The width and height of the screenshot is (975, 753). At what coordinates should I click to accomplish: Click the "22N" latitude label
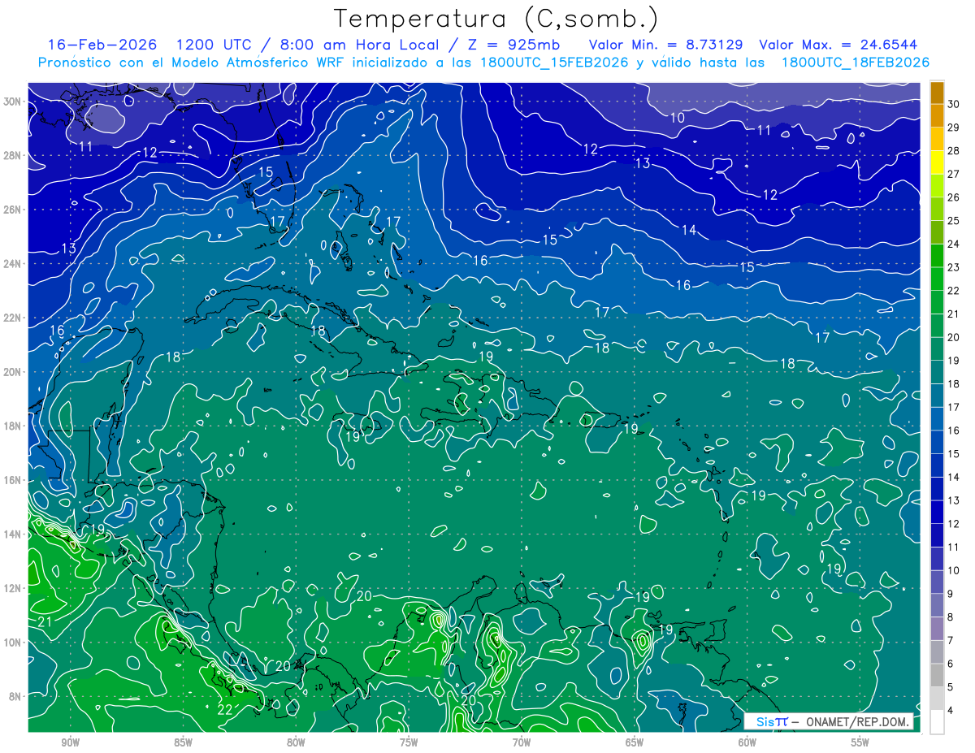[x=12, y=318]
